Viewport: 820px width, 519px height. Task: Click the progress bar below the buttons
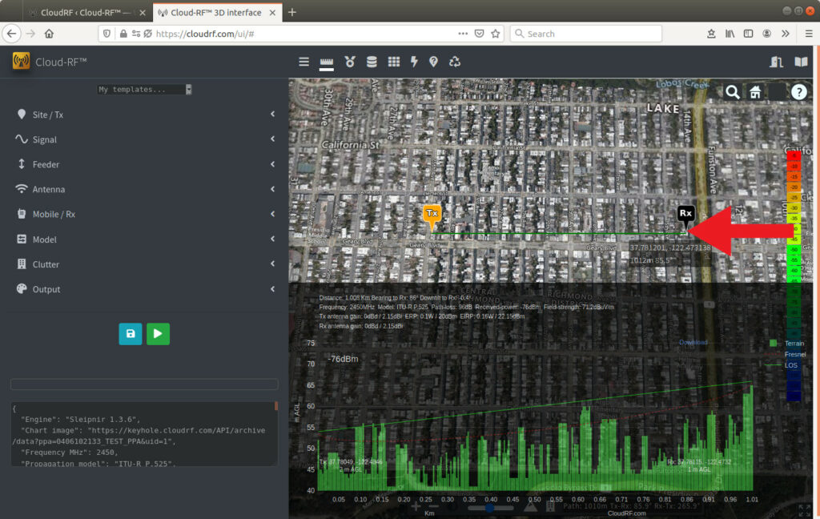[144, 384]
